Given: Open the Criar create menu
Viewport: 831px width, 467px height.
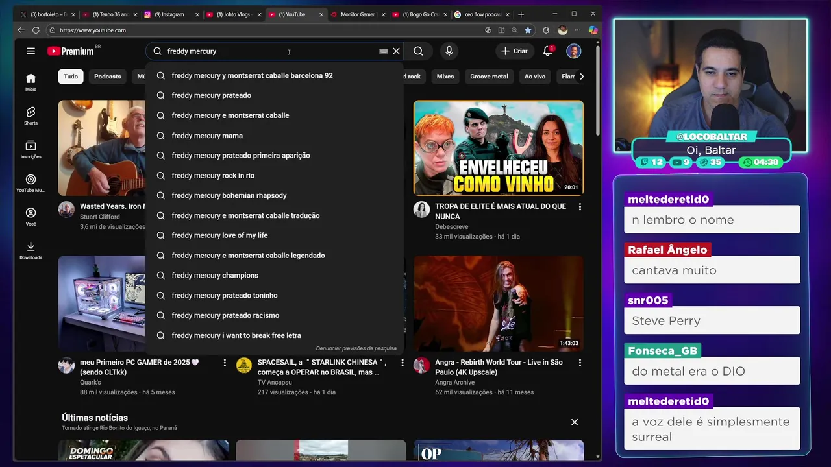Looking at the screenshot, I should pos(515,51).
